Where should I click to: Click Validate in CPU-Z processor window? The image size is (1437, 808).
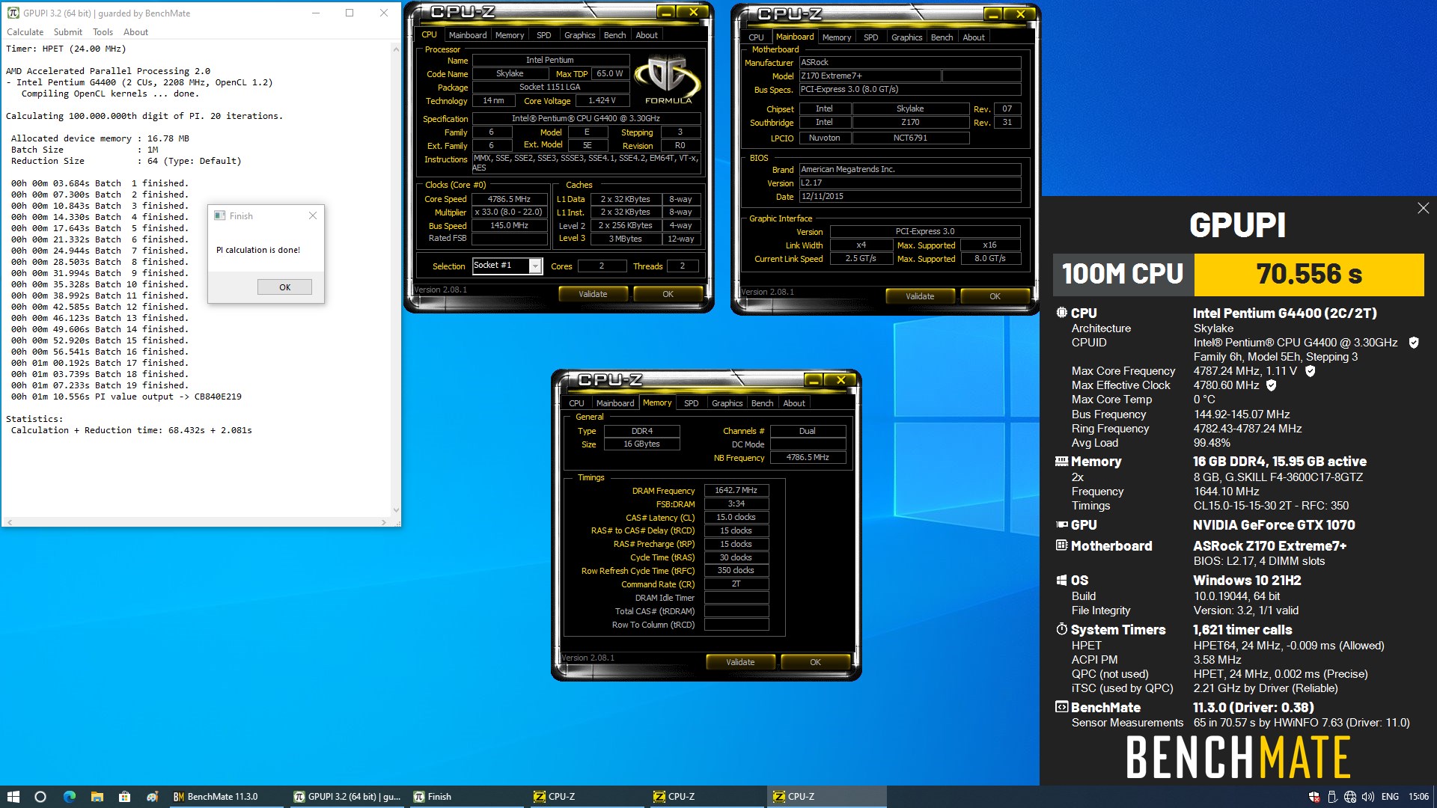[x=593, y=294]
